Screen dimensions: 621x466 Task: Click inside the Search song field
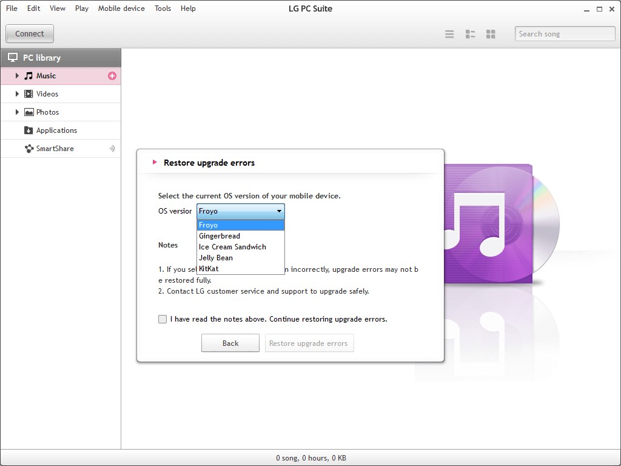[x=564, y=33]
